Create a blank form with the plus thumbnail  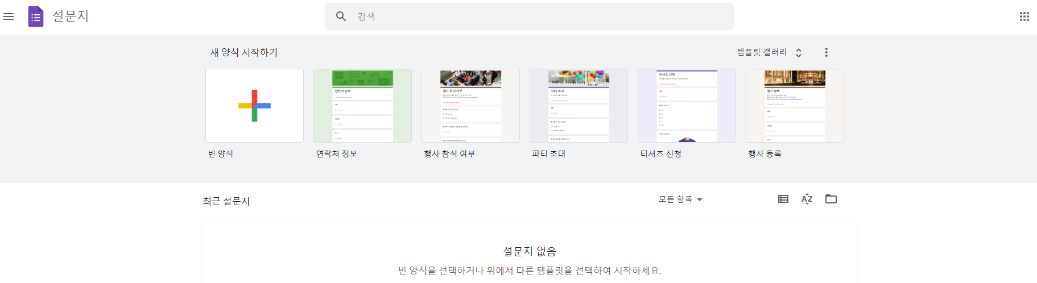coord(254,106)
